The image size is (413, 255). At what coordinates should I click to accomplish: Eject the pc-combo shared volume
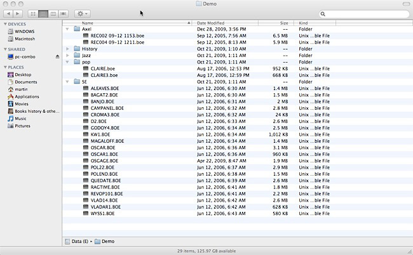(58, 56)
